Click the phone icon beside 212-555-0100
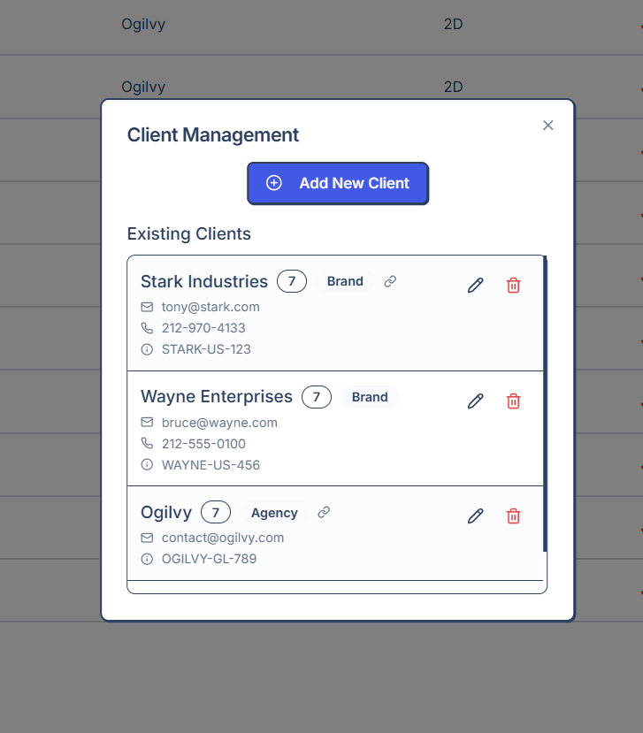Screen dimensions: 643x733 [x=147, y=444]
